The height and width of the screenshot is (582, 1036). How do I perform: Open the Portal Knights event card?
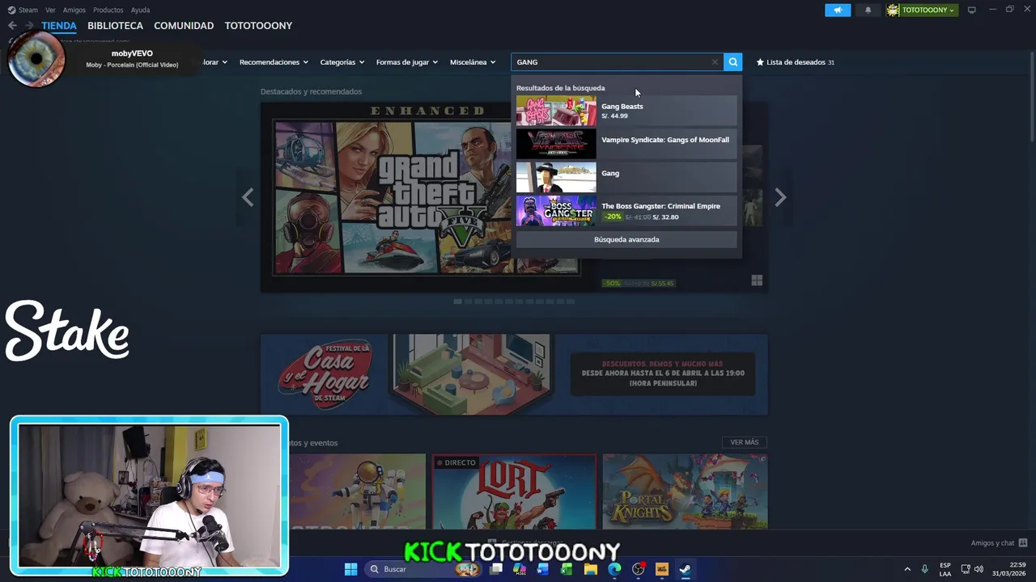[685, 491]
